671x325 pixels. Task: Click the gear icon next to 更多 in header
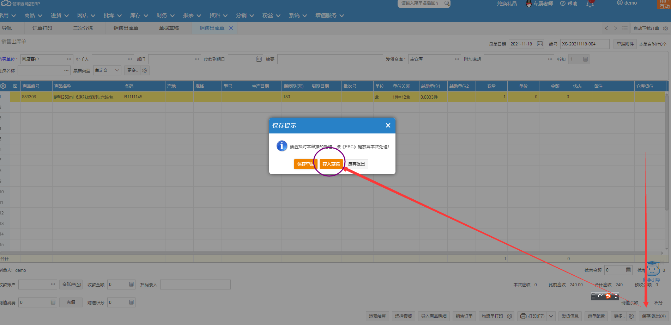[x=145, y=70]
